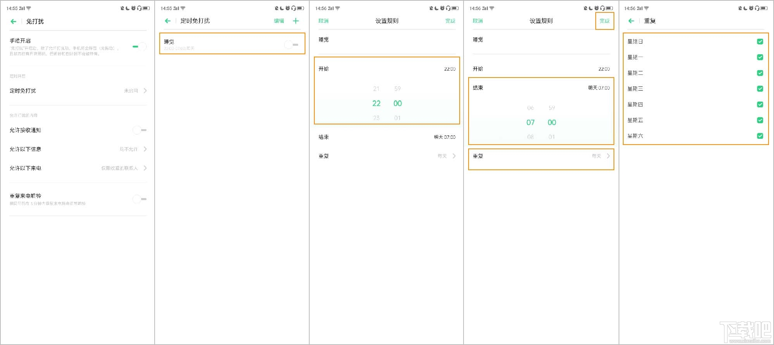The width and height of the screenshot is (774, 345).
Task: Toggle the 睡觉 rule switch
Action: click(291, 45)
